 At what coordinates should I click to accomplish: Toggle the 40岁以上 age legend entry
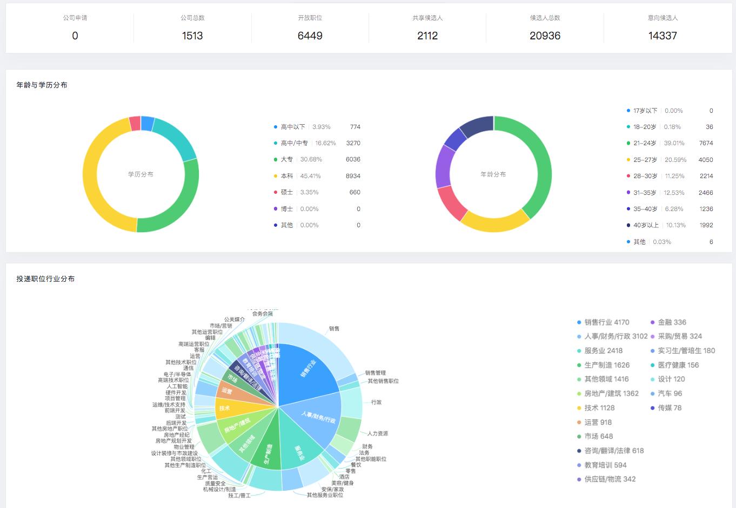pos(645,225)
